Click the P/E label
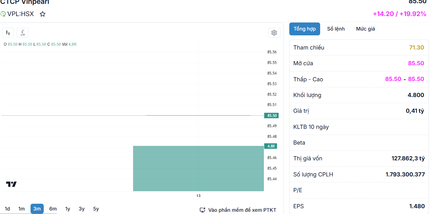This screenshot has height=214, width=432. pyautogui.click(x=298, y=190)
